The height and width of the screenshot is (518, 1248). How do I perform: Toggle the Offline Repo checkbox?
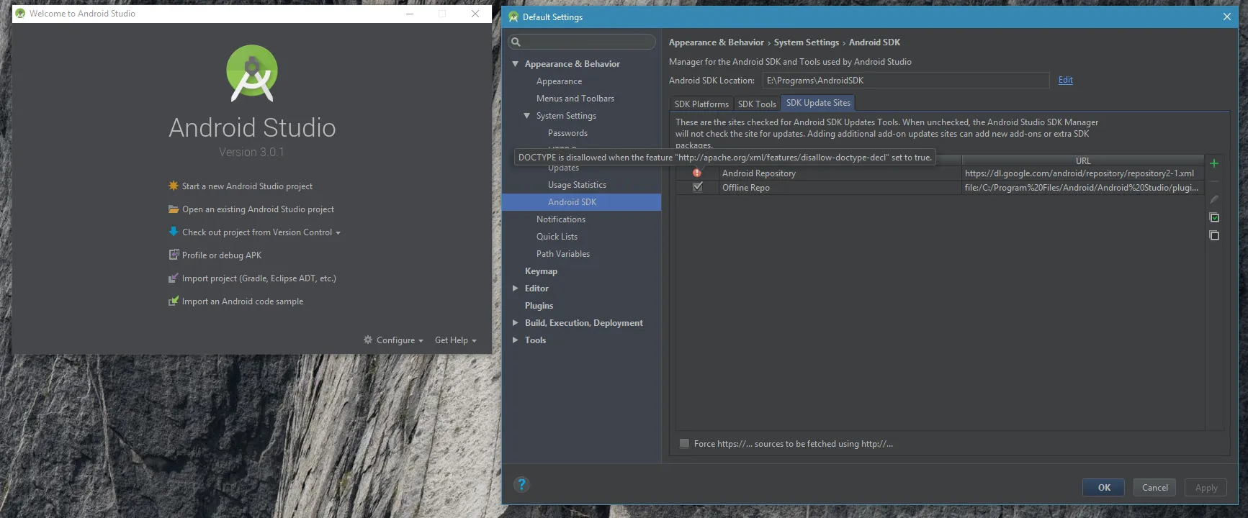(x=697, y=187)
